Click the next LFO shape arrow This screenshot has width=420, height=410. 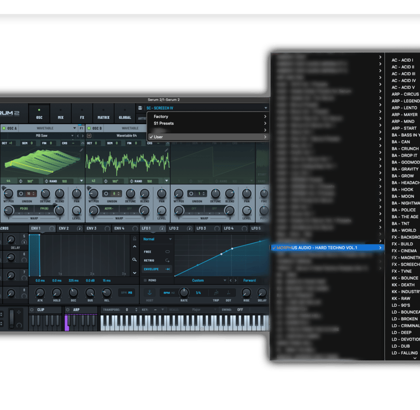(x=236, y=280)
